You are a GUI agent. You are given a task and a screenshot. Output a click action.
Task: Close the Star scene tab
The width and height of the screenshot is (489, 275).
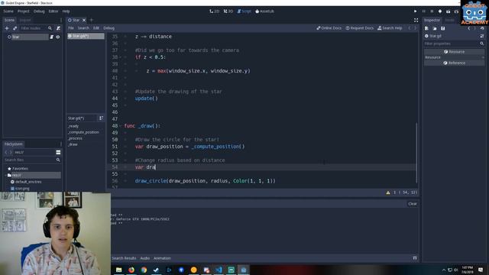point(84,20)
